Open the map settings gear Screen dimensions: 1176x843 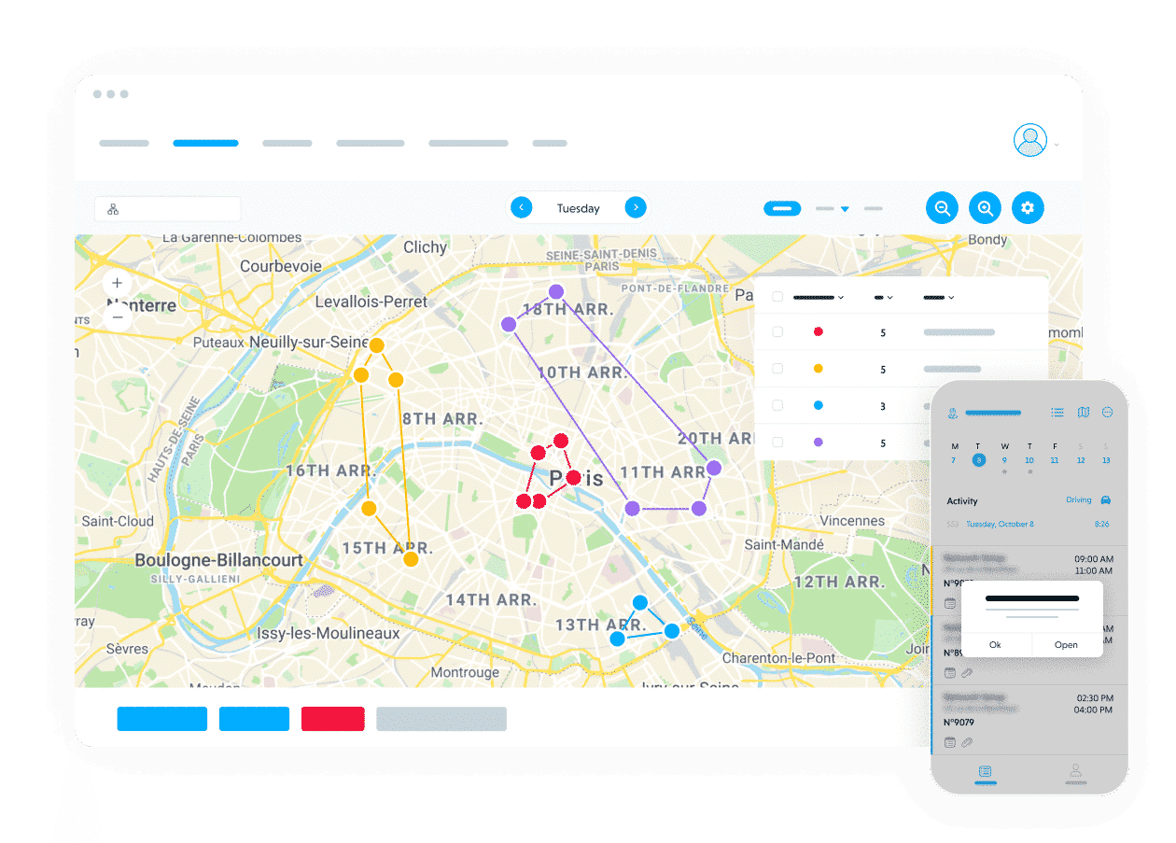click(x=1028, y=208)
